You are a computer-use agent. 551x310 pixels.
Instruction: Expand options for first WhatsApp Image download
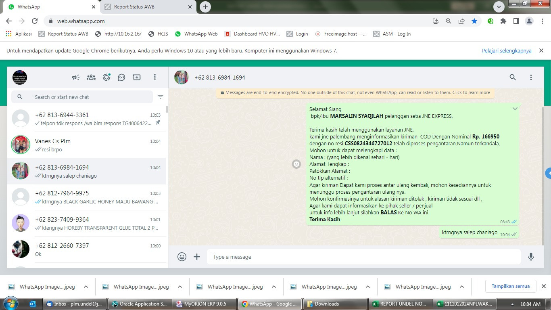point(86,287)
